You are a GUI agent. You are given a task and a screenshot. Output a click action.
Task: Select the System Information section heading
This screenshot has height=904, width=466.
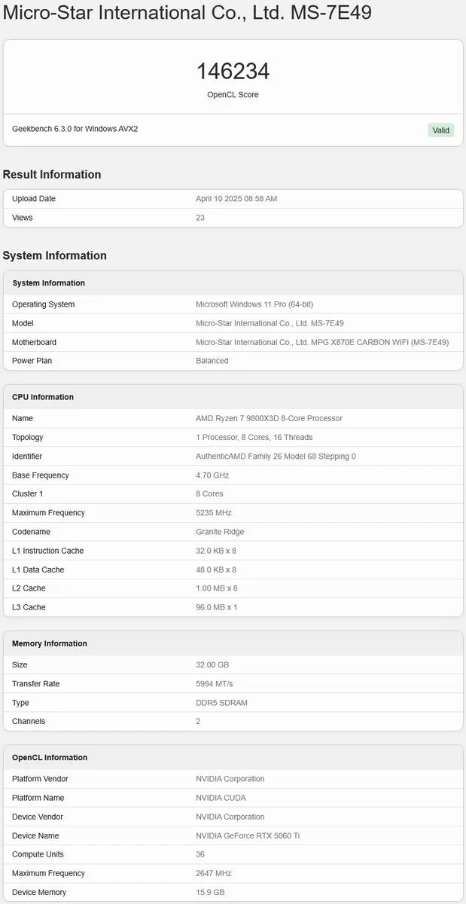click(x=55, y=256)
